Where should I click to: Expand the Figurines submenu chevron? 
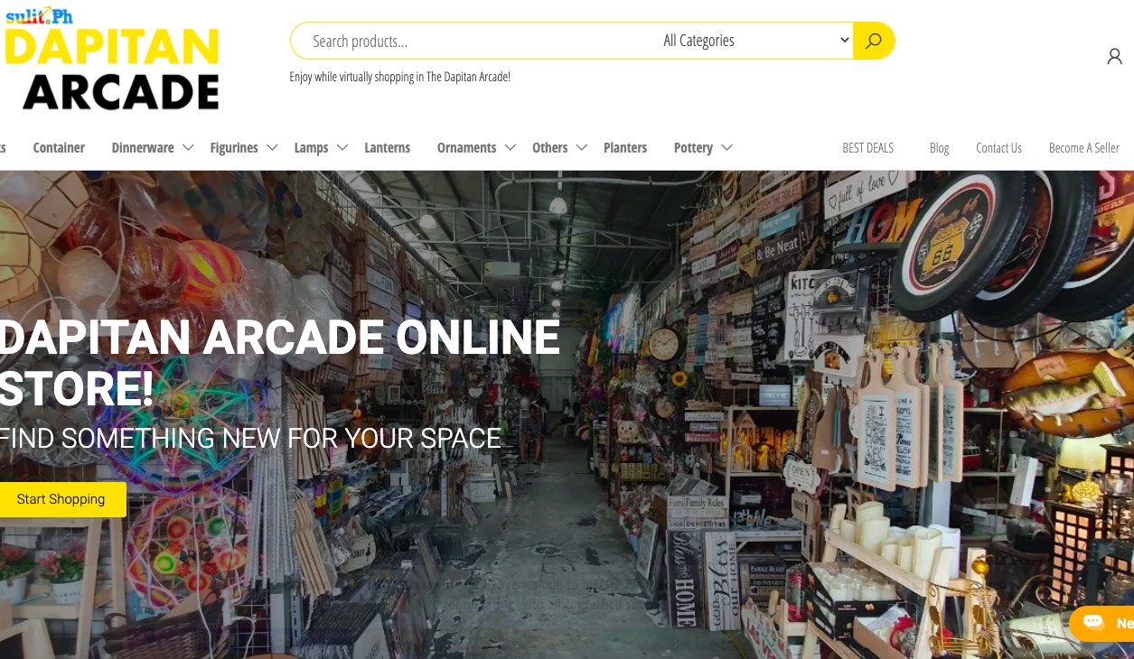click(x=272, y=148)
